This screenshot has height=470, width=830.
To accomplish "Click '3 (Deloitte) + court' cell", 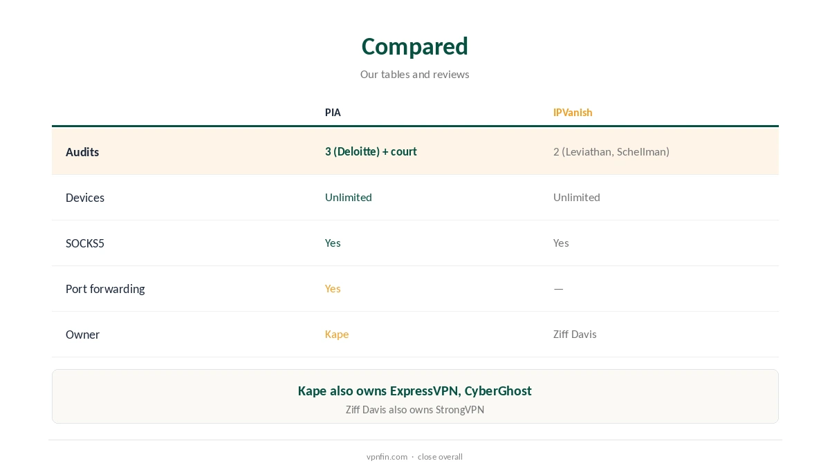I will [x=371, y=151].
